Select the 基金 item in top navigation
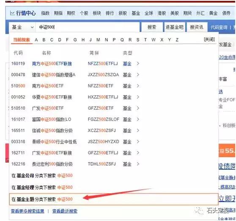This screenshot has width=236, height=221. tap(136, 13)
